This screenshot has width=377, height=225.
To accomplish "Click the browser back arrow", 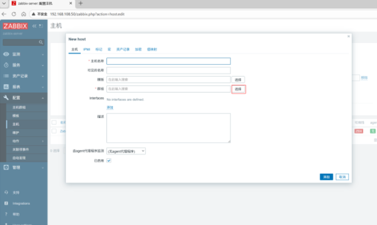I will tap(4, 14).
